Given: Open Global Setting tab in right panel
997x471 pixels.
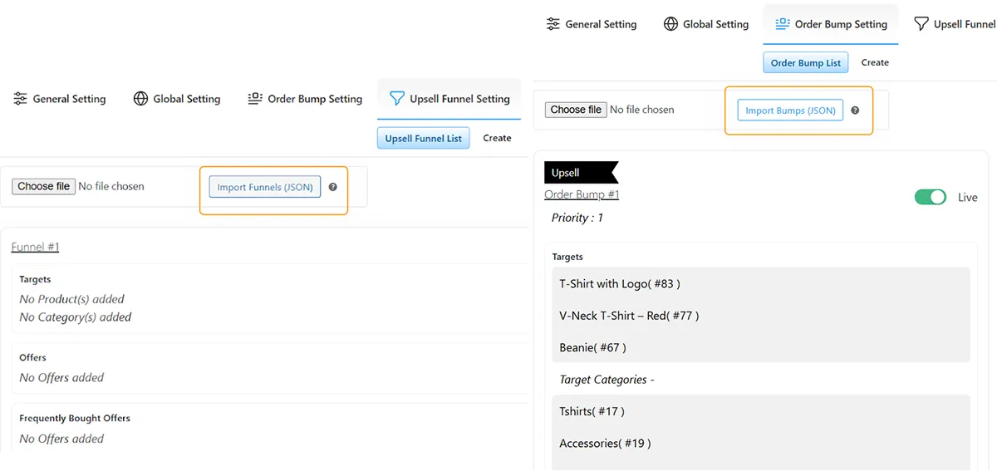Looking at the screenshot, I should tap(707, 24).
